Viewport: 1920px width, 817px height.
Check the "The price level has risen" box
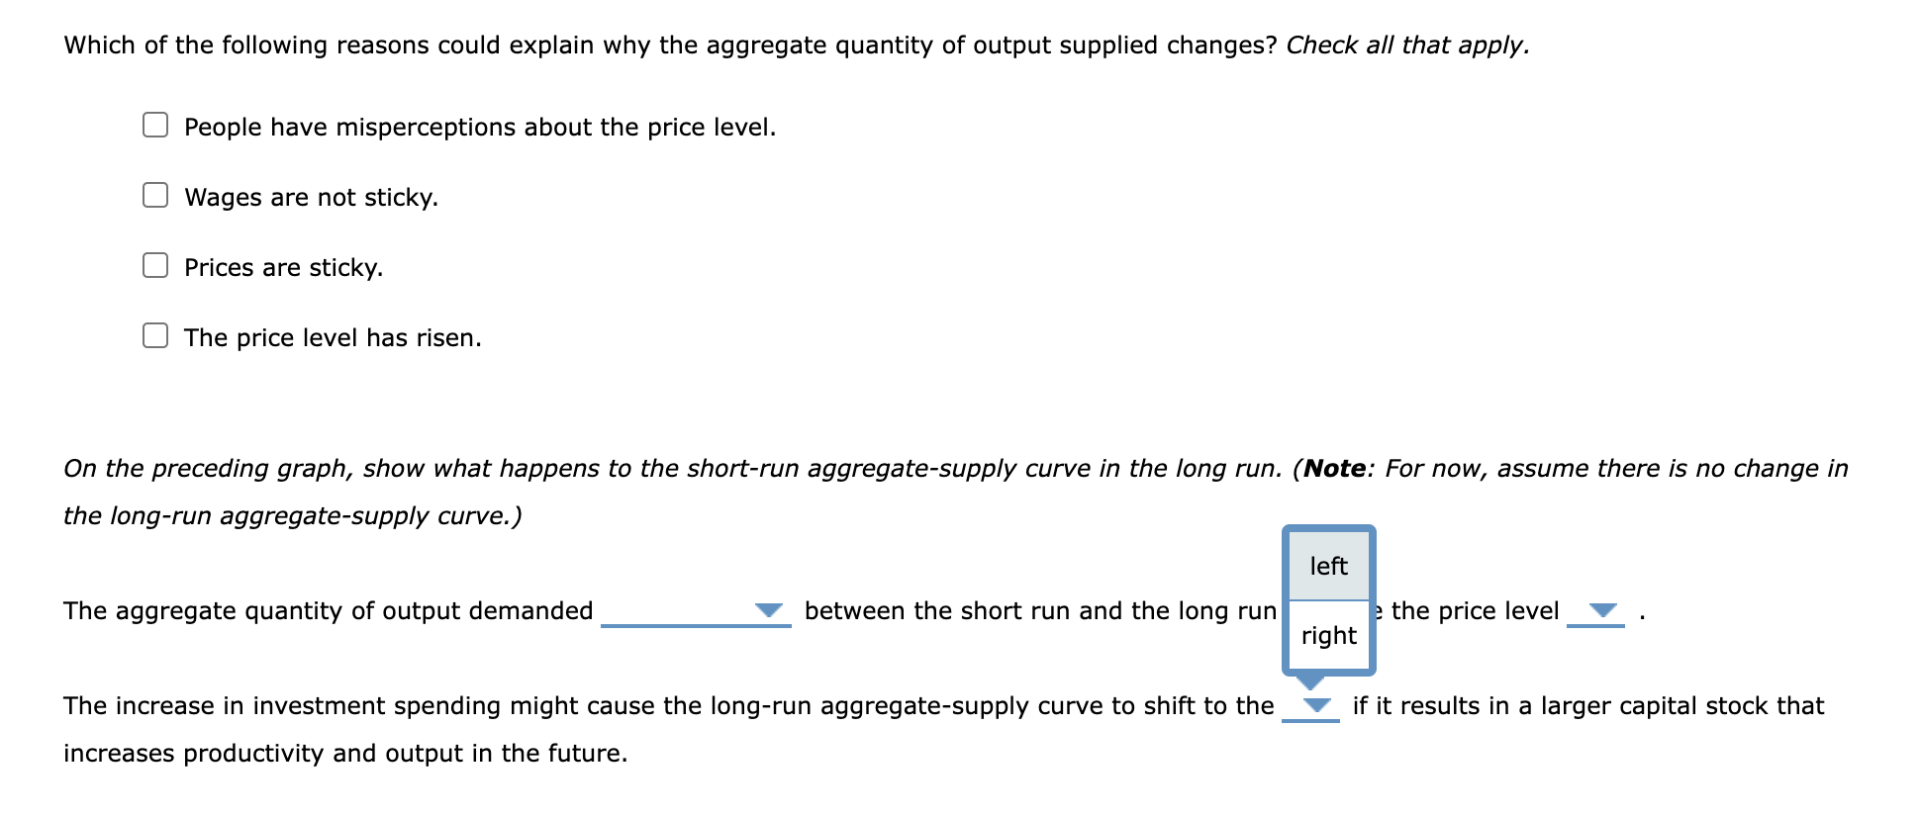pos(154,335)
